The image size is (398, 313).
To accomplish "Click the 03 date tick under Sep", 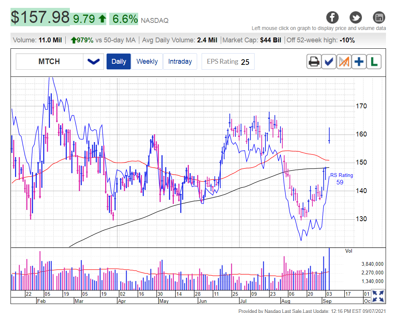I will coord(329,294).
